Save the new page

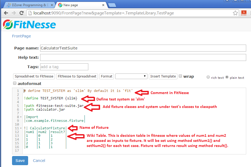coord(20,161)
